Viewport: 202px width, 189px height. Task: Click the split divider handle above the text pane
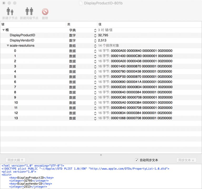click(x=101, y=155)
